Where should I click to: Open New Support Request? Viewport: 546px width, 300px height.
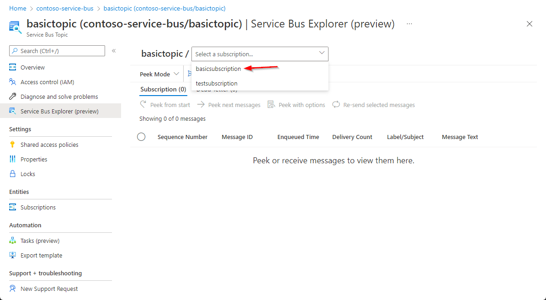49,289
